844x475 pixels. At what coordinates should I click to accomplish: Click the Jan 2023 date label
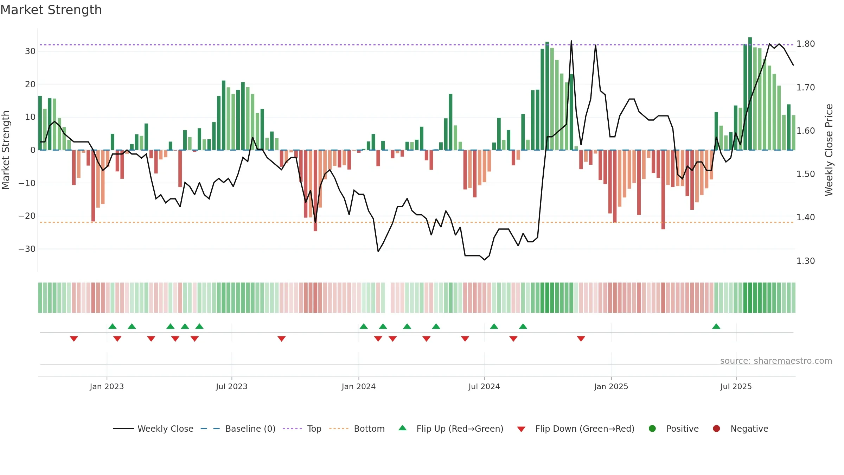tap(107, 386)
